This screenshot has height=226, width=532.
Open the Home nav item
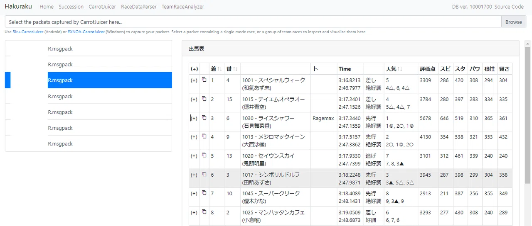(x=47, y=7)
